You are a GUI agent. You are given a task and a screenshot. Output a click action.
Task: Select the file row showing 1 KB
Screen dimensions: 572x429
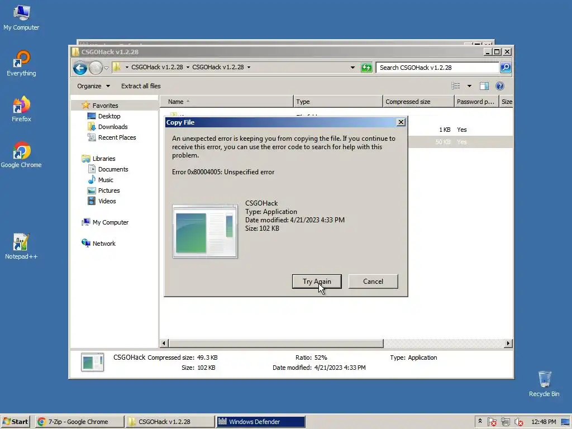460,130
